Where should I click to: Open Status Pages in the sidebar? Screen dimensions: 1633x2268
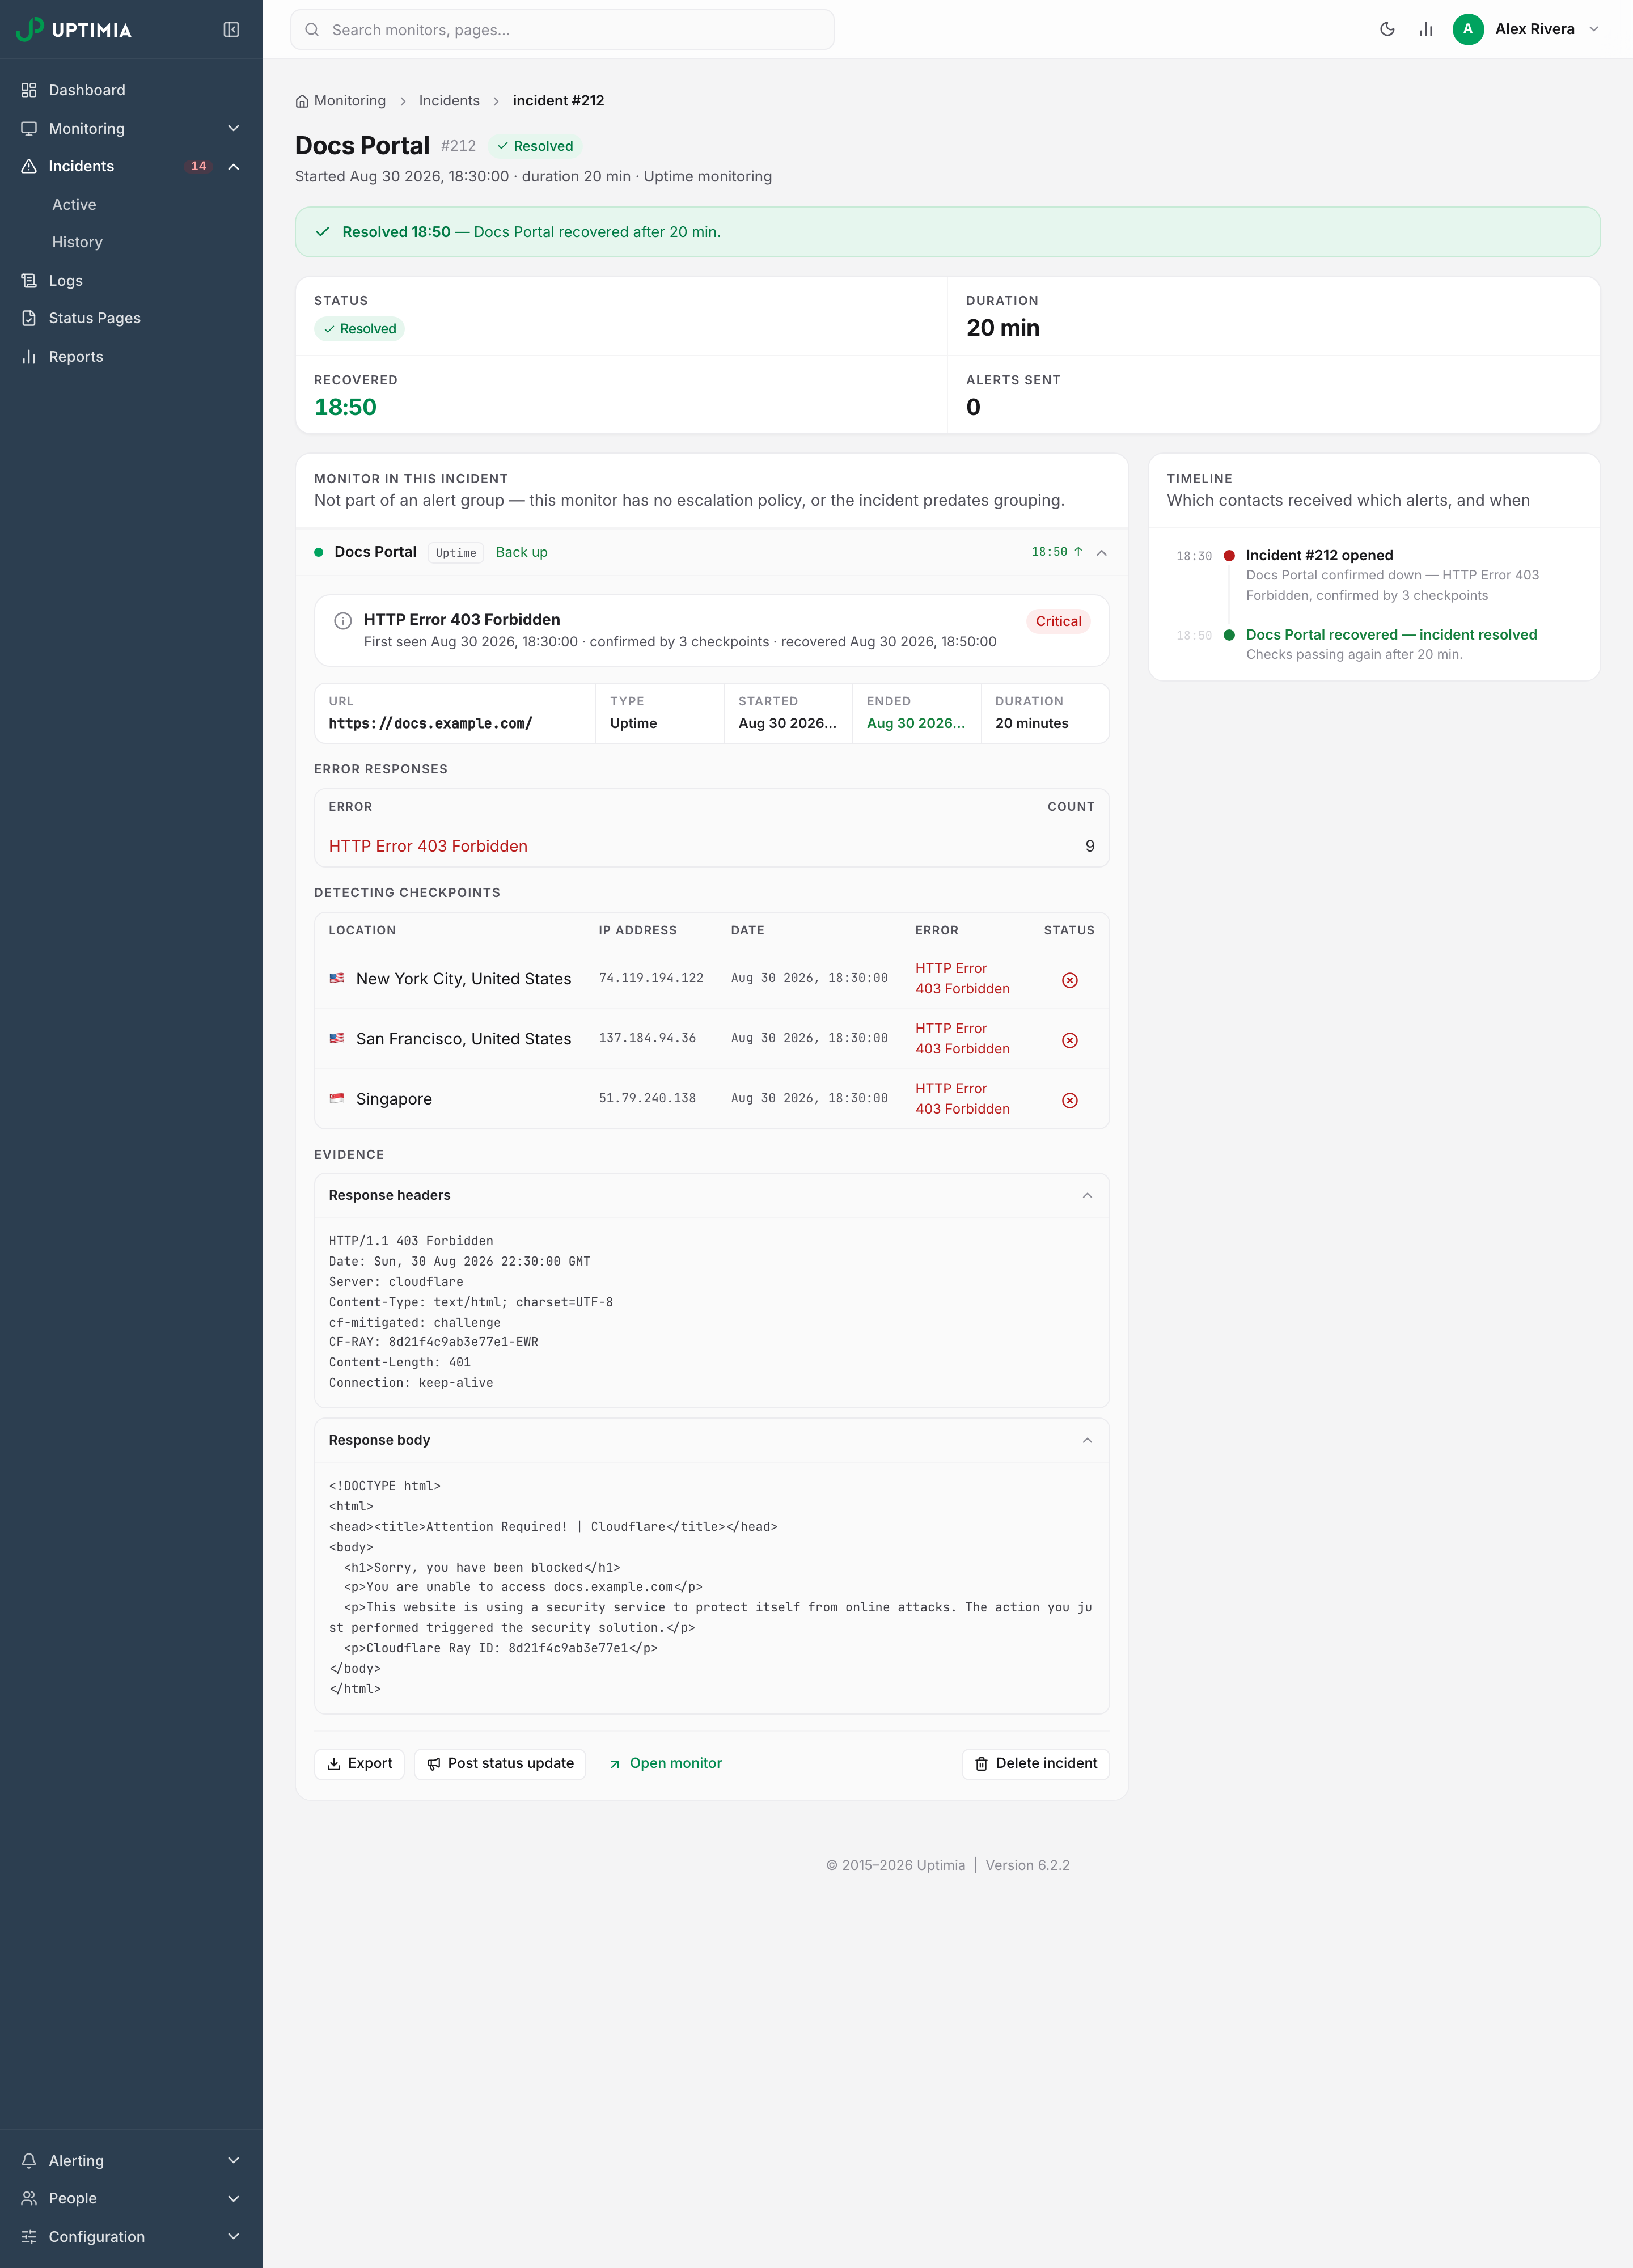click(131, 318)
